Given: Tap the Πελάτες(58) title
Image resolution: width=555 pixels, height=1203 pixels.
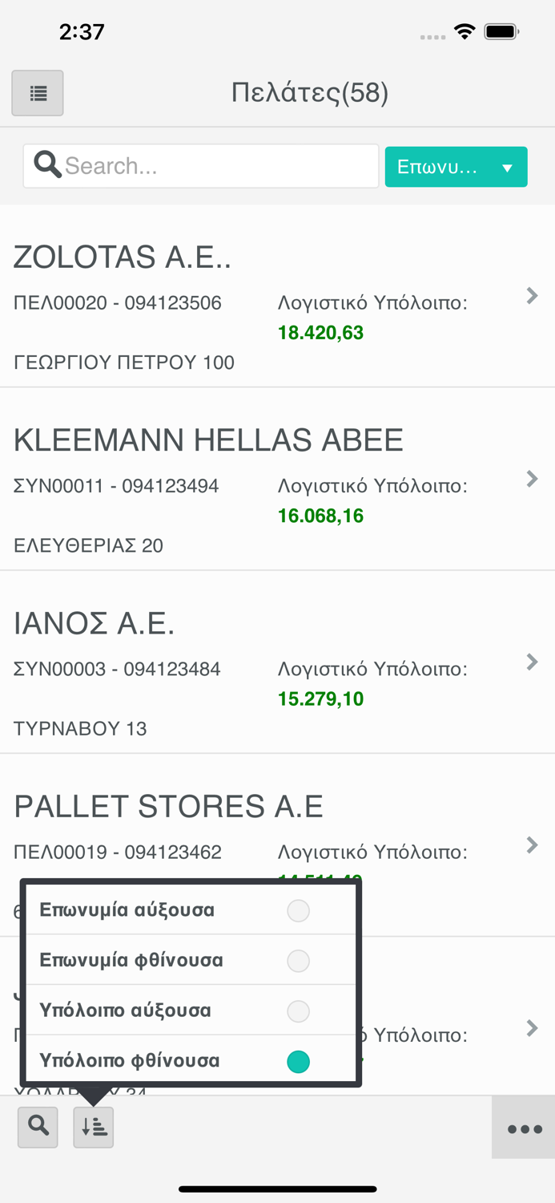Looking at the screenshot, I should 310,92.
